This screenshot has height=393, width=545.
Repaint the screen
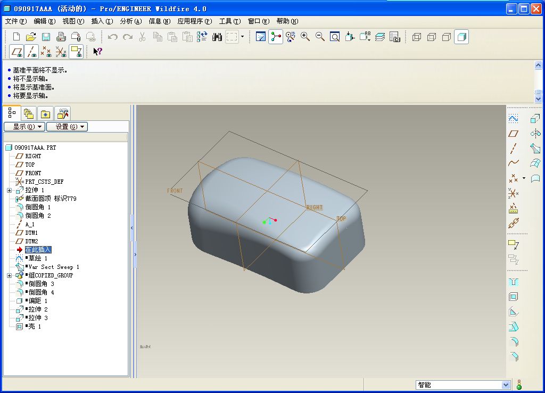pos(261,37)
